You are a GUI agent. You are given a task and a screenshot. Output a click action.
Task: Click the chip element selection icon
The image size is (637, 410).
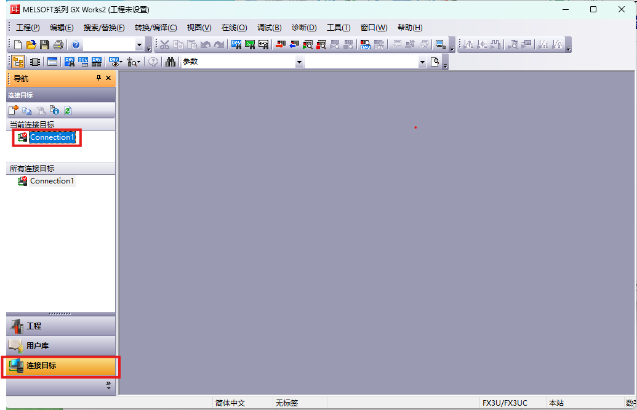coord(35,62)
